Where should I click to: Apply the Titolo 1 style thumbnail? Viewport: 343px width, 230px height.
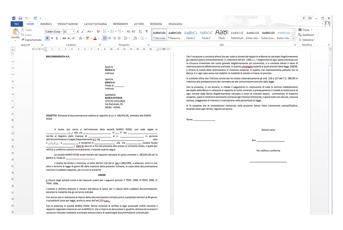coord(190,34)
